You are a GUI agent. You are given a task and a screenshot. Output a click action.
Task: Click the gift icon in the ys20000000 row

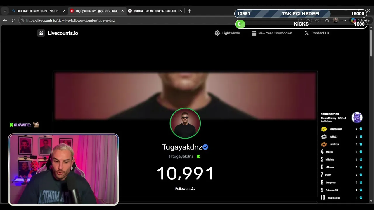[361, 198]
